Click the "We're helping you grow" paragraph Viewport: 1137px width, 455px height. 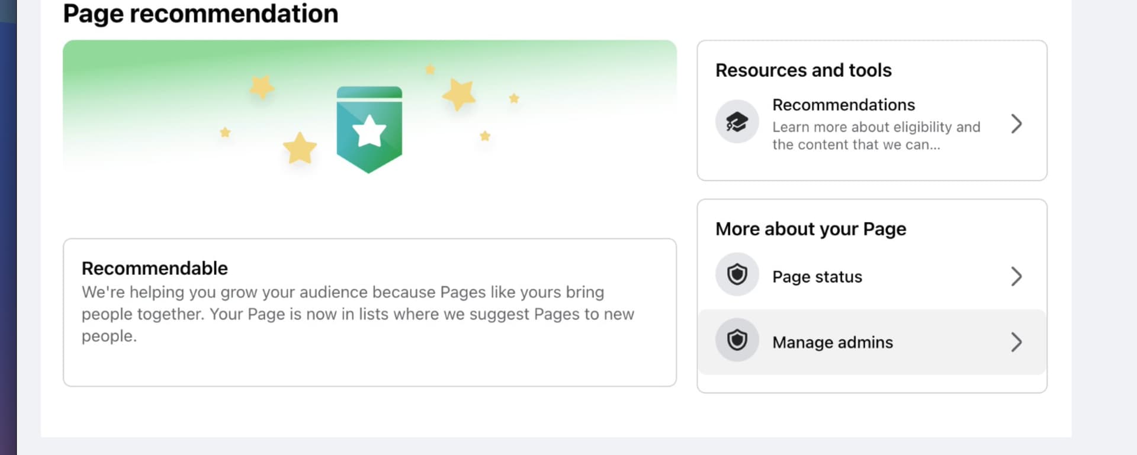357,314
